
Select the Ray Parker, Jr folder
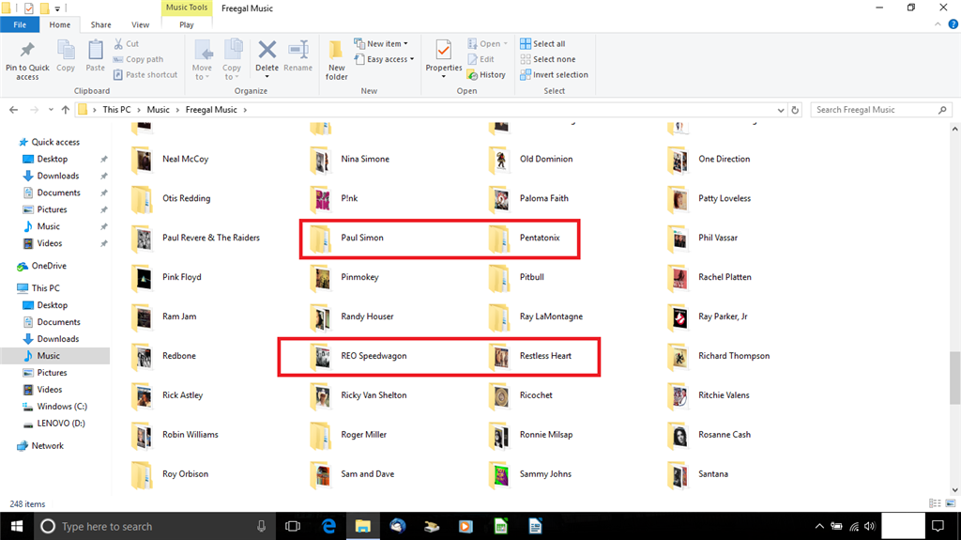[708, 316]
